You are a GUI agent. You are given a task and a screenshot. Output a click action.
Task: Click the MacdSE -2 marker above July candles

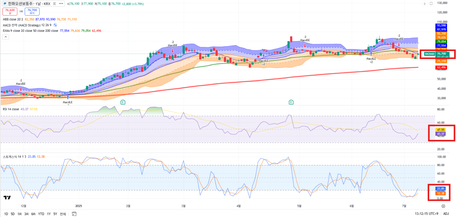tap(399, 37)
